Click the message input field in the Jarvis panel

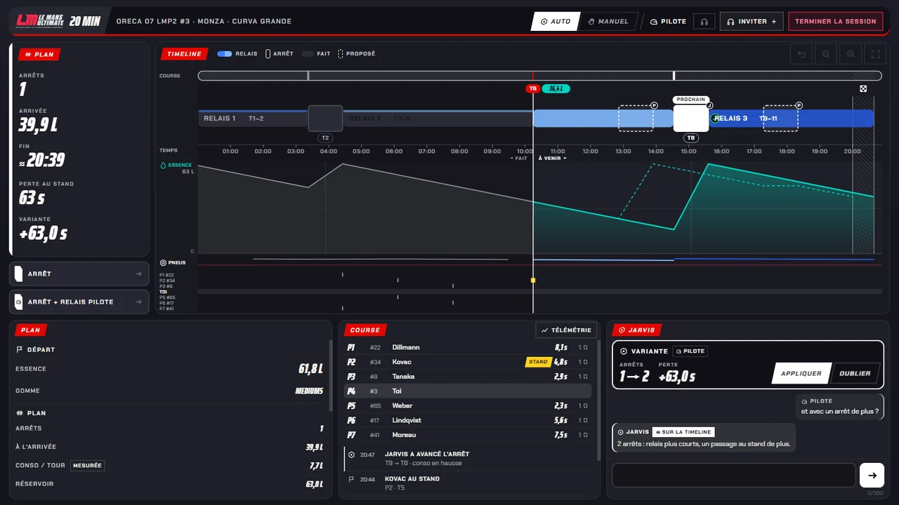[734, 475]
